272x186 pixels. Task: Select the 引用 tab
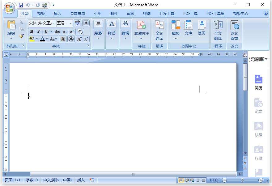pyautogui.click(x=97, y=13)
